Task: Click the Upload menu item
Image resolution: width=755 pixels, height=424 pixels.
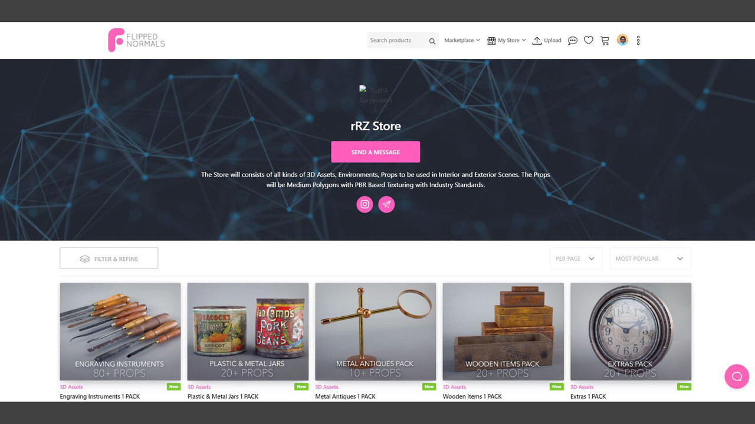Action: point(547,40)
